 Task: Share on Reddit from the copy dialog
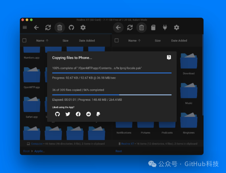tap(88, 114)
